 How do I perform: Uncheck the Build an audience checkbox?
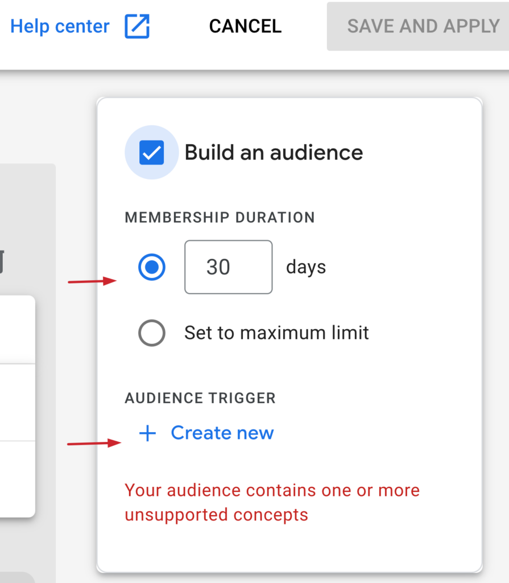pyautogui.click(x=151, y=153)
